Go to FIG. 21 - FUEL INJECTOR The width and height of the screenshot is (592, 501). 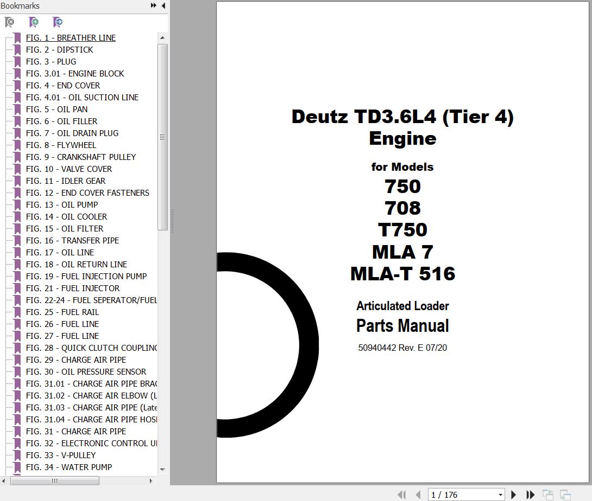click(x=73, y=288)
